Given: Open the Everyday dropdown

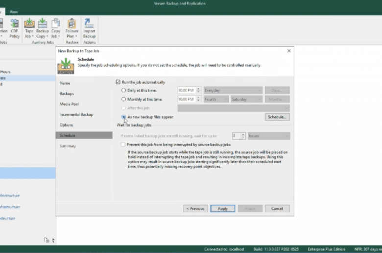Looking at the screenshot, I should (x=233, y=90).
